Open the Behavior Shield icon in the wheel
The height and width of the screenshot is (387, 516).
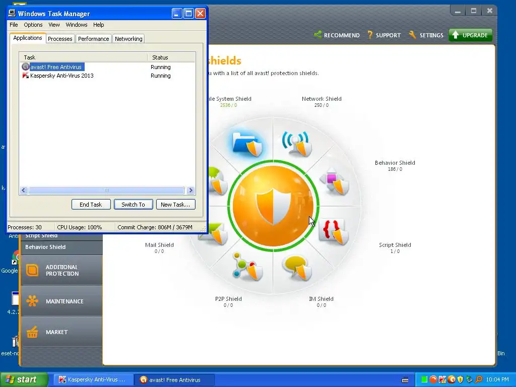click(x=335, y=181)
